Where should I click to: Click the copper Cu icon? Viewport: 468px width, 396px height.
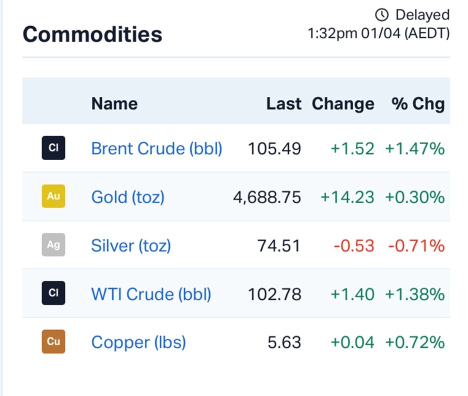tap(53, 342)
